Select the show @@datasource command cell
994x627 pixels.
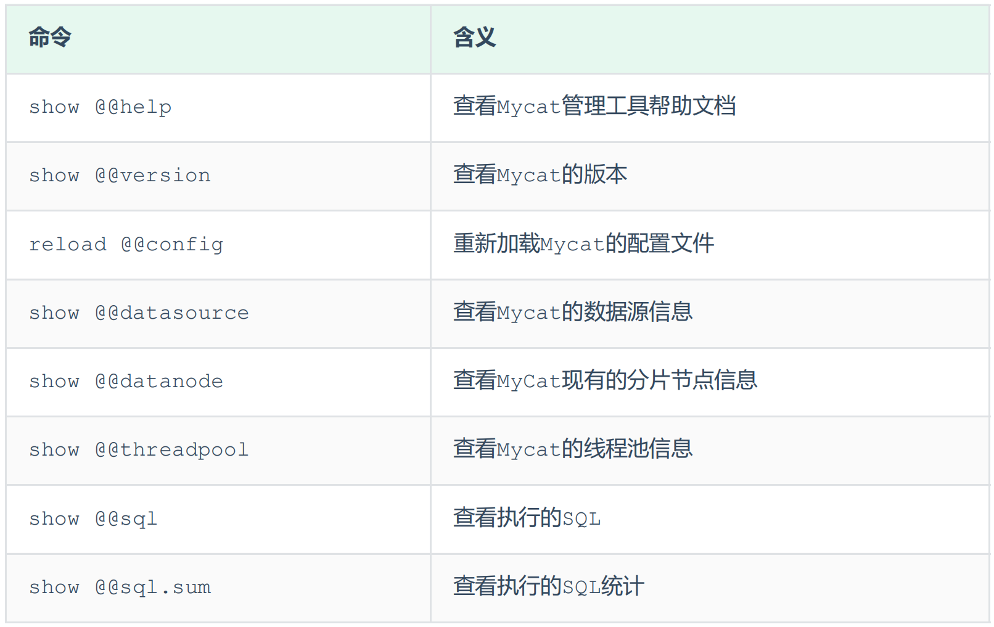tap(139, 313)
